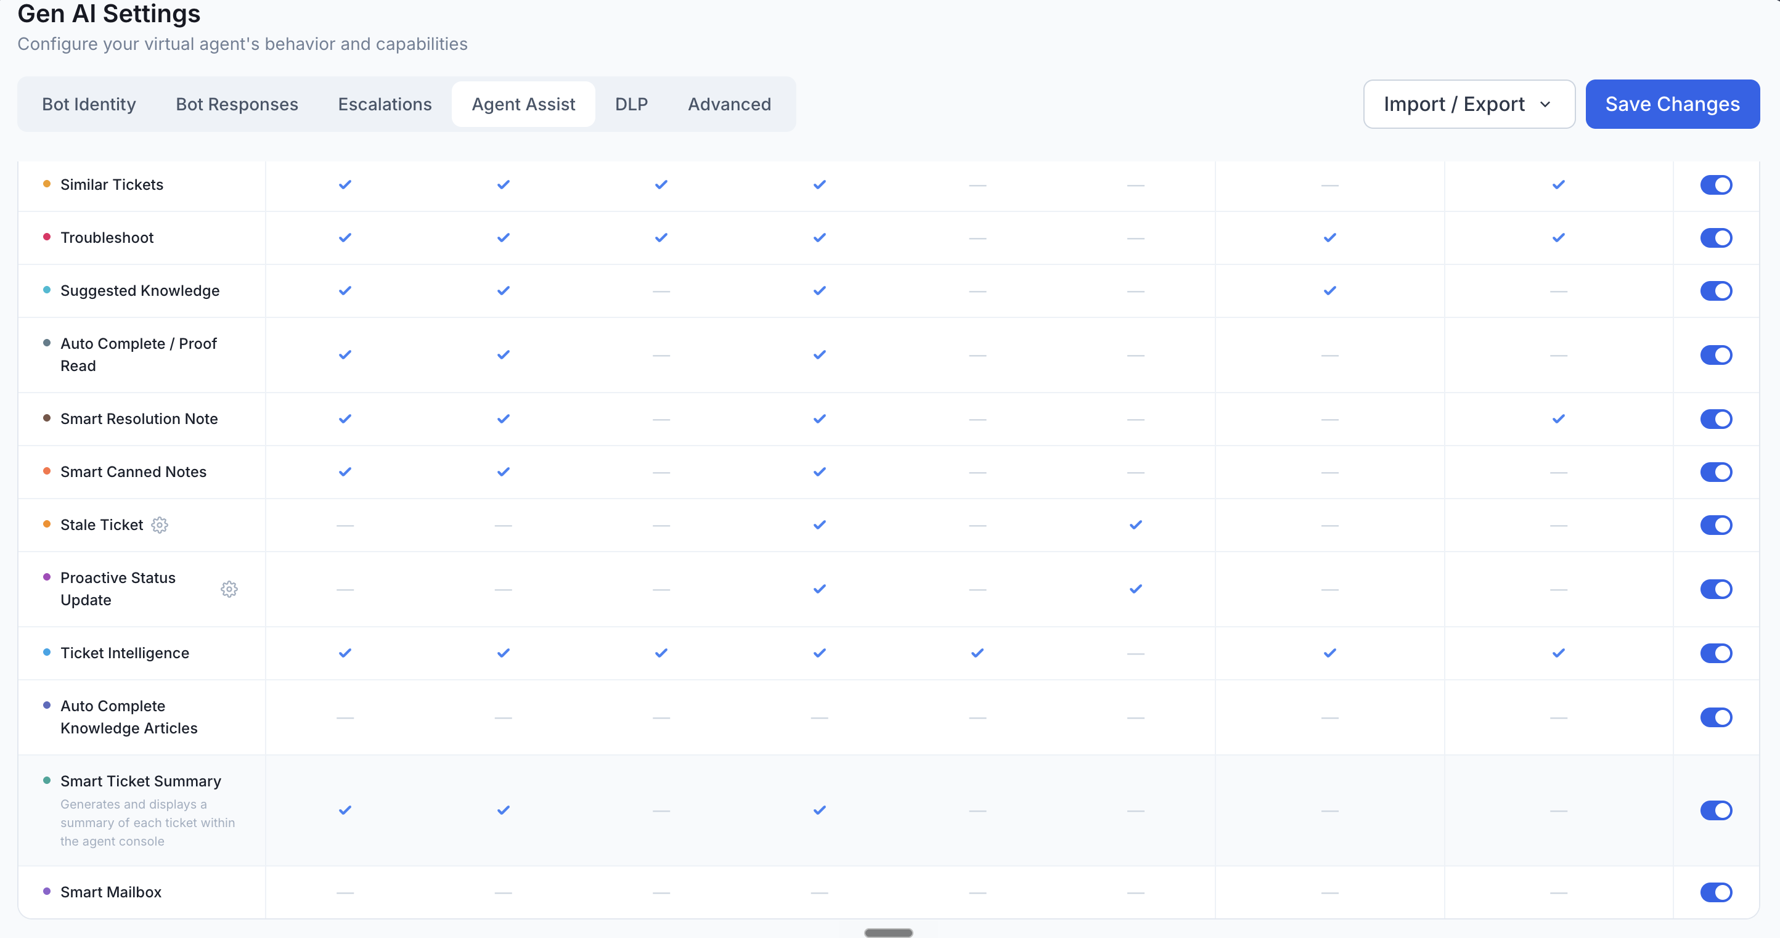Image resolution: width=1780 pixels, height=938 pixels.
Task: Disable Stale Ticket toggle
Action: [x=1716, y=525]
